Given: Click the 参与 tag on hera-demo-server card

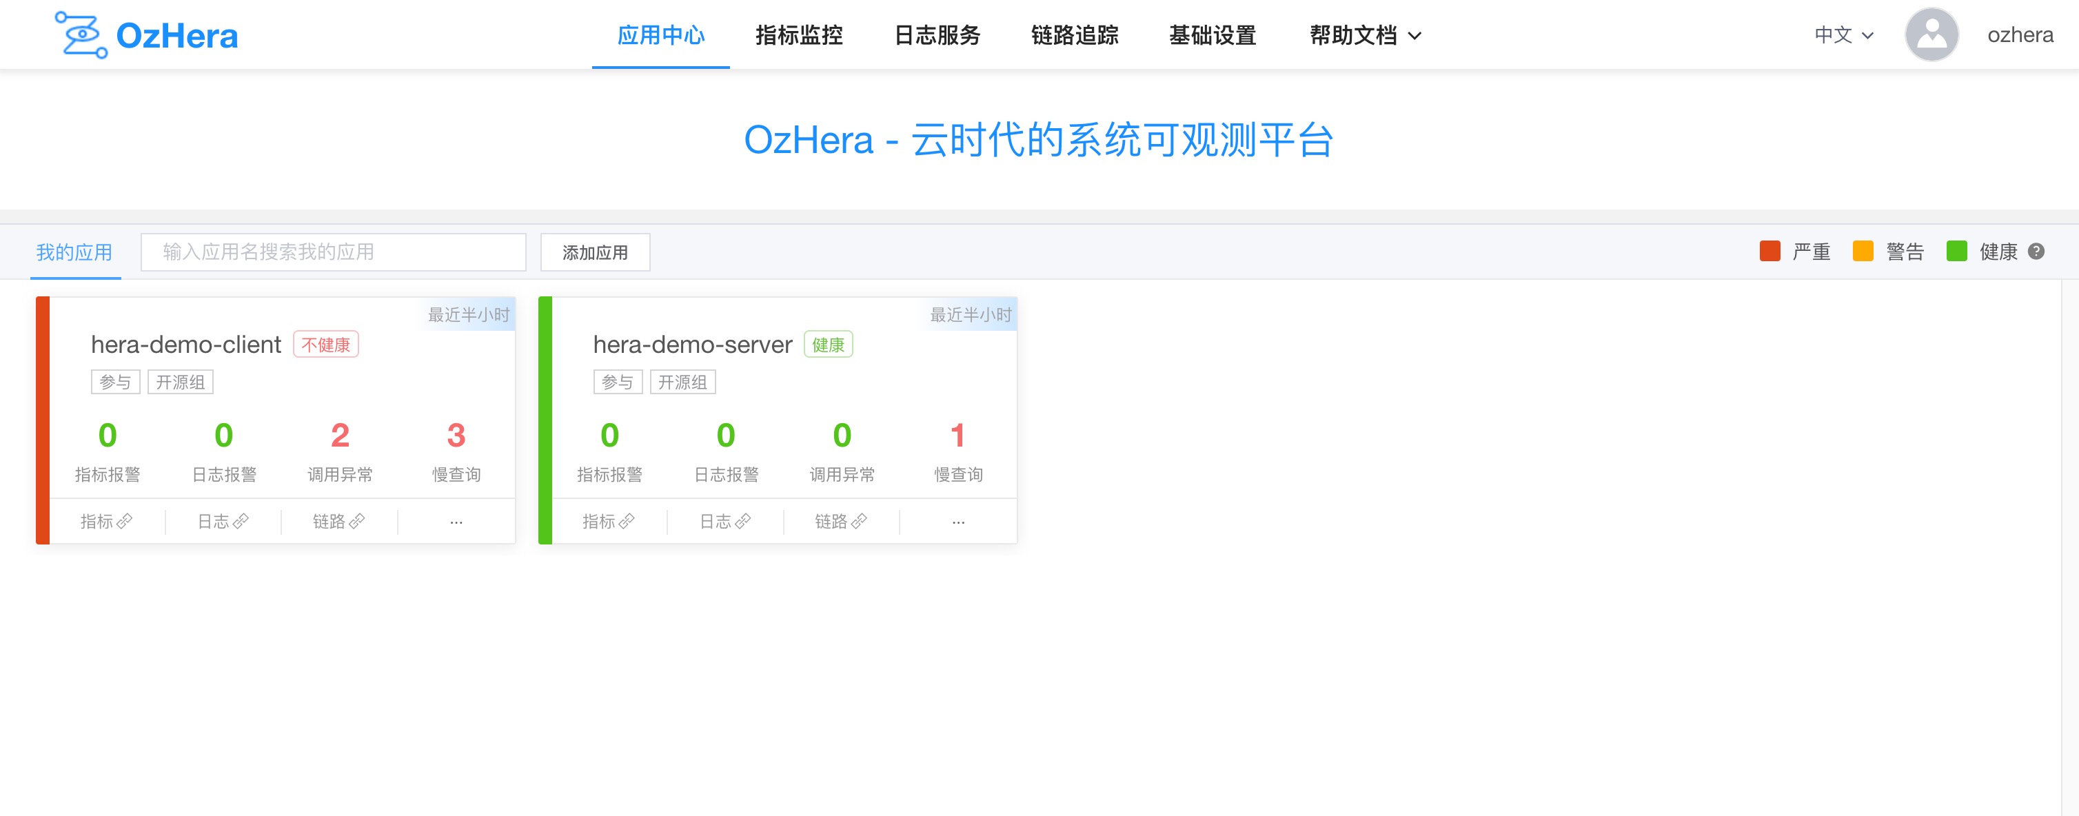Looking at the screenshot, I should [618, 382].
